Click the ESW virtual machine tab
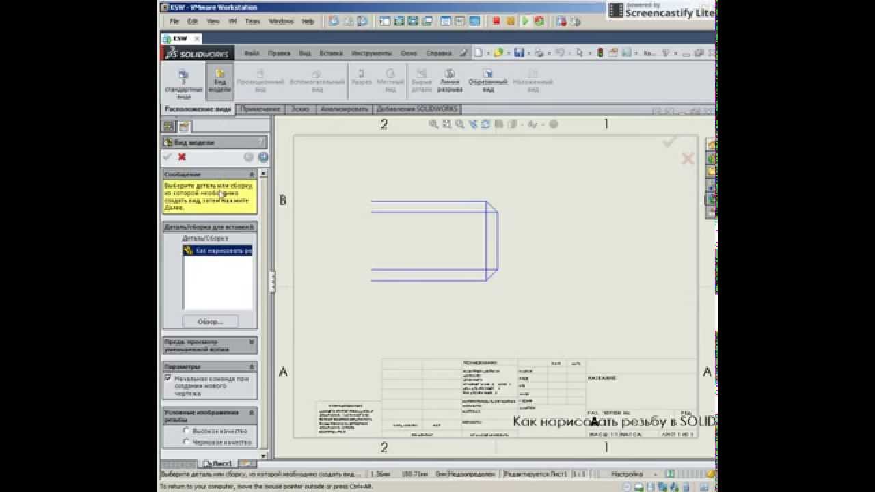The height and width of the screenshot is (492, 875). click(x=181, y=38)
